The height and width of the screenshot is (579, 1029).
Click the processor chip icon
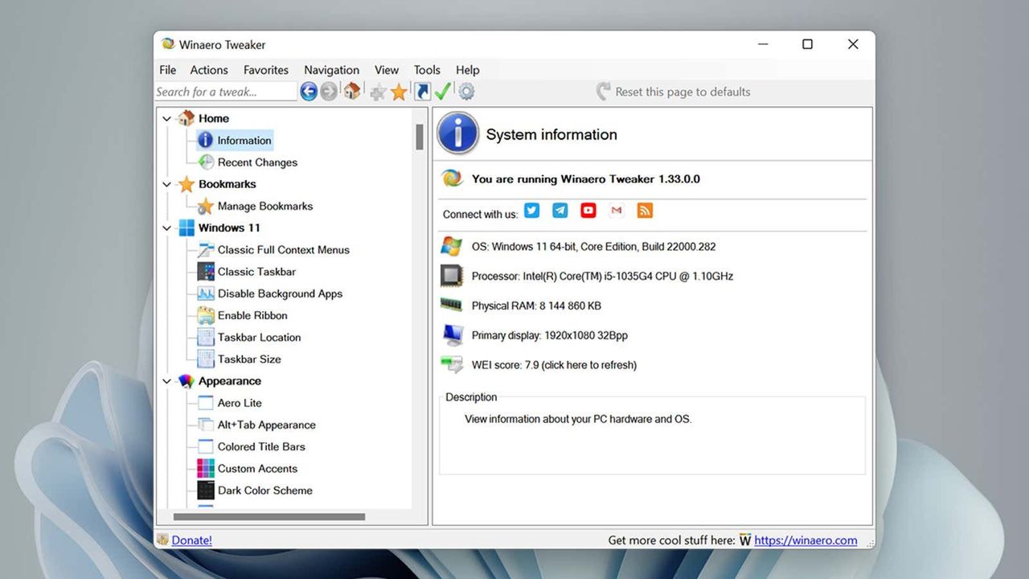452,276
